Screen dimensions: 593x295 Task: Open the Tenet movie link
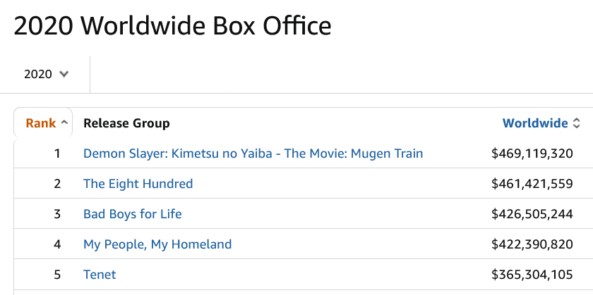point(100,275)
